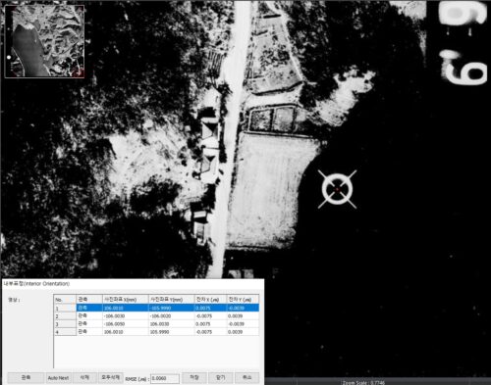Click the 삭제 delete button
Screen dimensions: 491x385
coord(84,377)
